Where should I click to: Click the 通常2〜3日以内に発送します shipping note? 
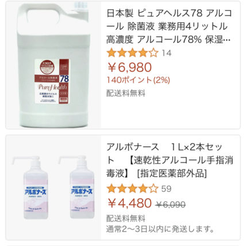[160, 229]
